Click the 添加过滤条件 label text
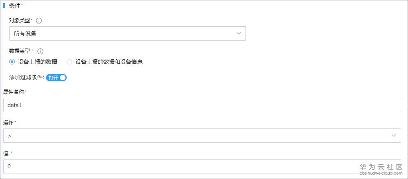This screenshot has height=179, width=408. 26,78
